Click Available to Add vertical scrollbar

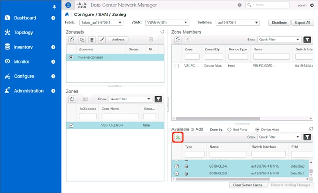311,172
